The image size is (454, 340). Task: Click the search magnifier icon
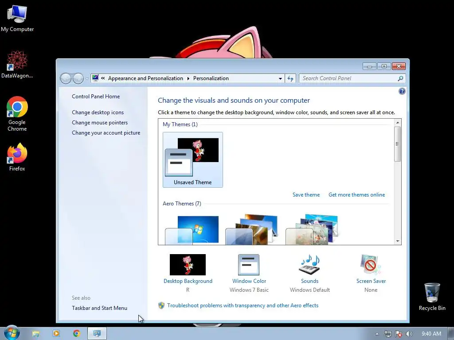[400, 78]
